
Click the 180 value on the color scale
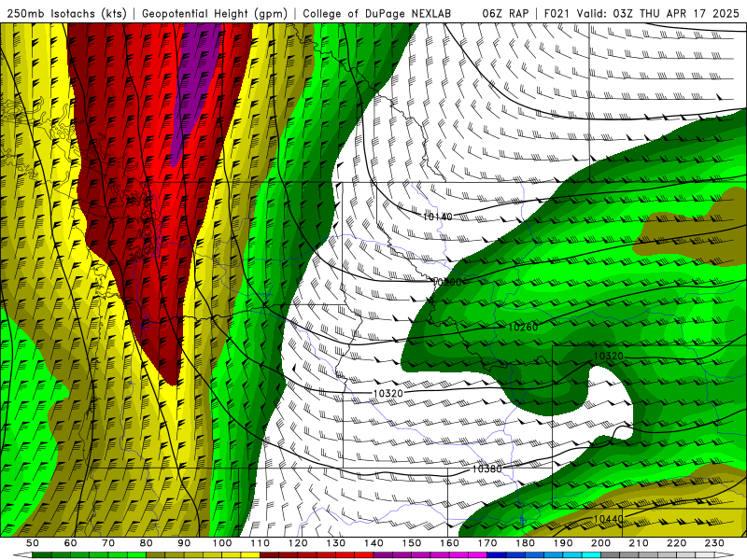[x=525, y=543]
